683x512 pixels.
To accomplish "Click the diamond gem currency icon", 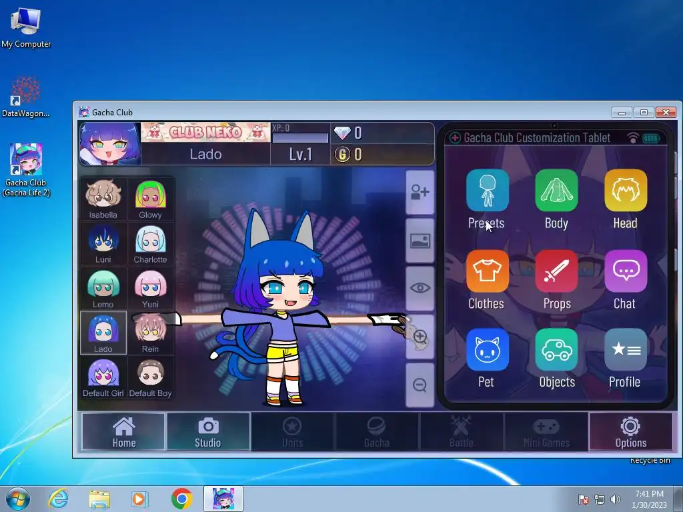I will [342, 133].
